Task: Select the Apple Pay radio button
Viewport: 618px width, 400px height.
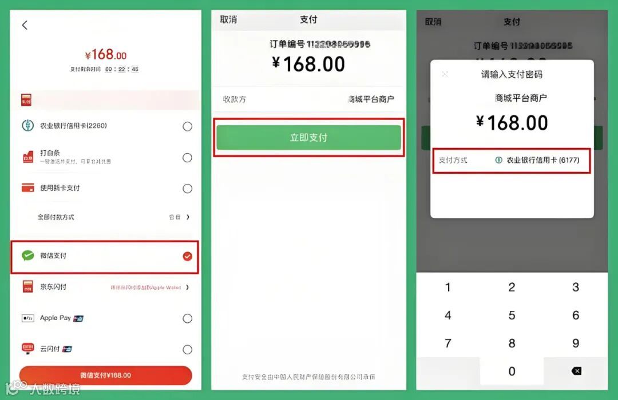Action: coord(188,318)
